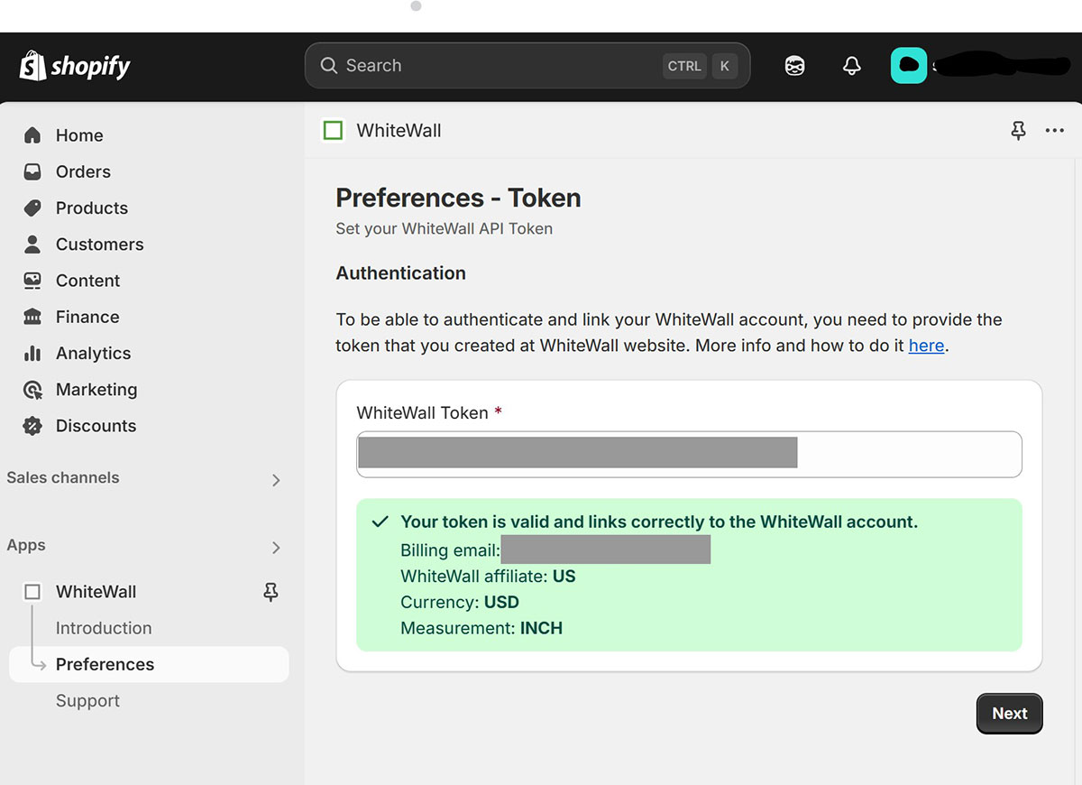Click the WhiteWall square icon in sidebar

(32, 592)
